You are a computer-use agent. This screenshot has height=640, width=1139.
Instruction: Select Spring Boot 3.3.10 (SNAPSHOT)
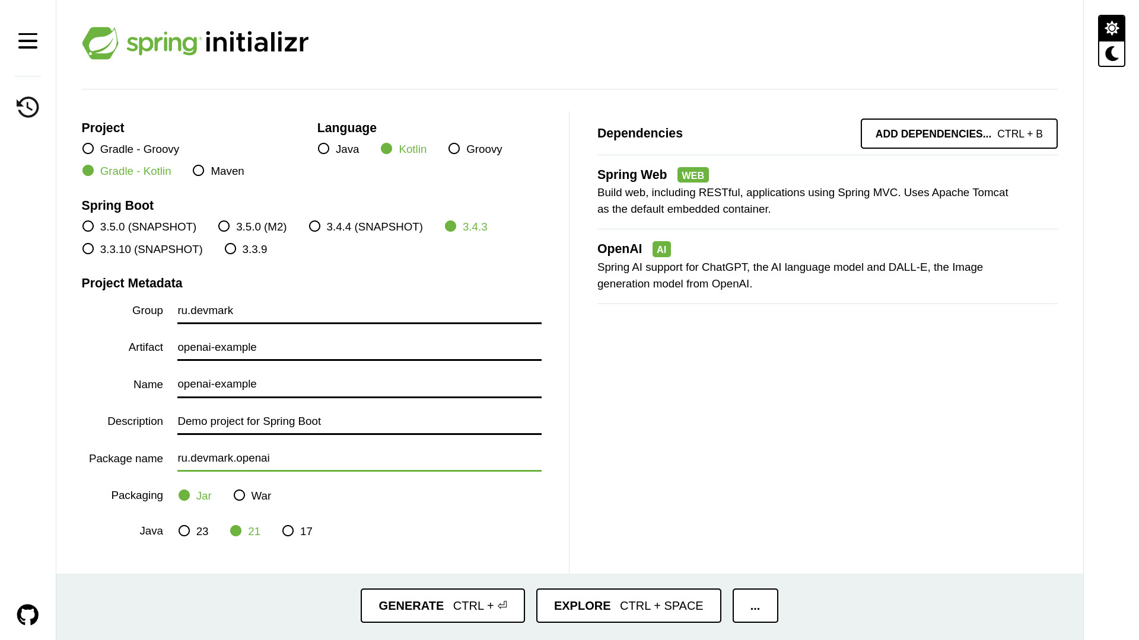142,249
